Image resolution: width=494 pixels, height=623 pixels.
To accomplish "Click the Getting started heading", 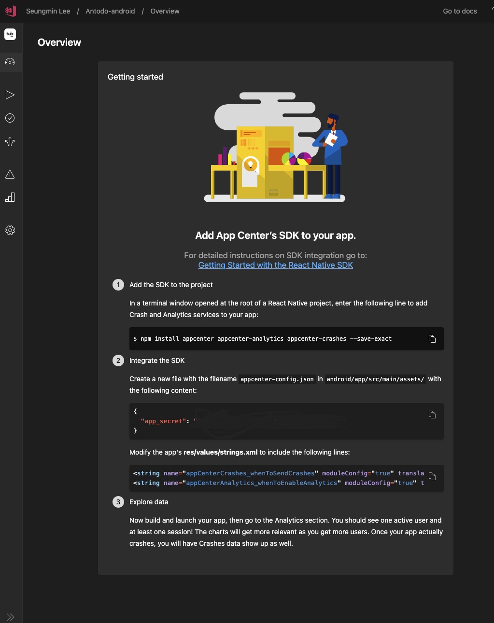I will (x=135, y=77).
